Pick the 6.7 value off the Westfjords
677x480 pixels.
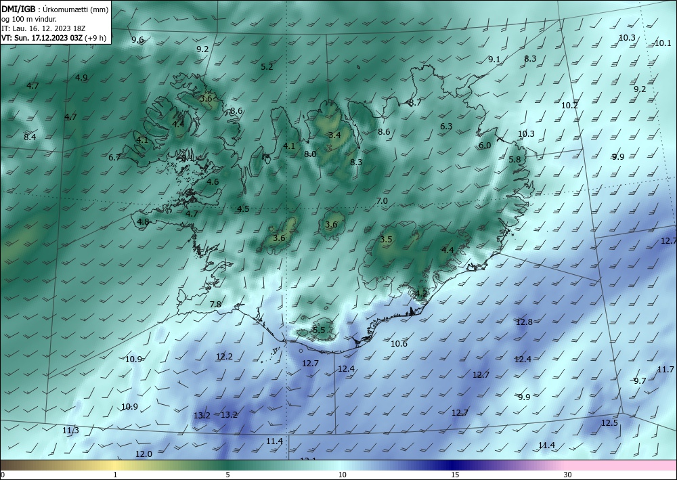pos(114,158)
